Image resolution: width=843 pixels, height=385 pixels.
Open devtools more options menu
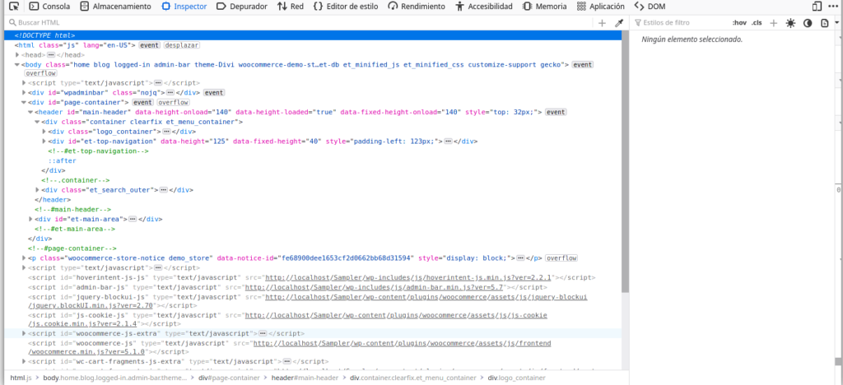tap(834, 7)
